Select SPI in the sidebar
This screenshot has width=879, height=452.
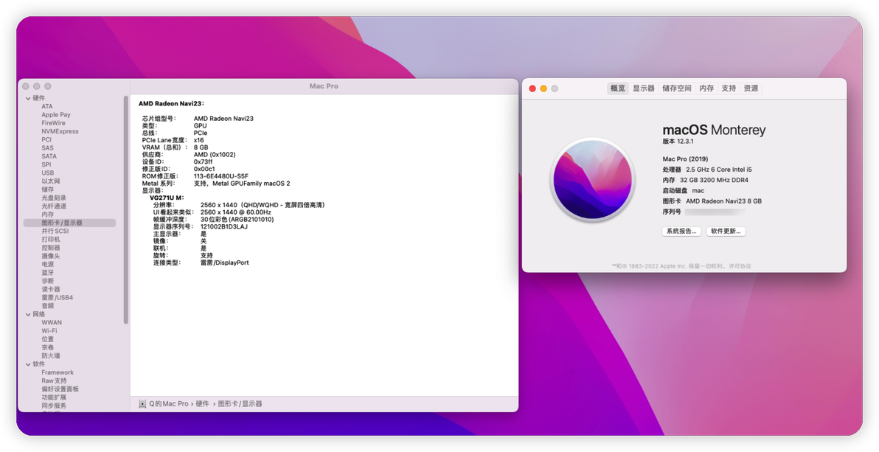tap(46, 165)
